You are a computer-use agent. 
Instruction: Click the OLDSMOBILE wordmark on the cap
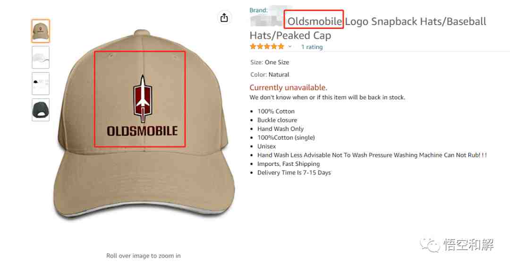click(x=142, y=131)
